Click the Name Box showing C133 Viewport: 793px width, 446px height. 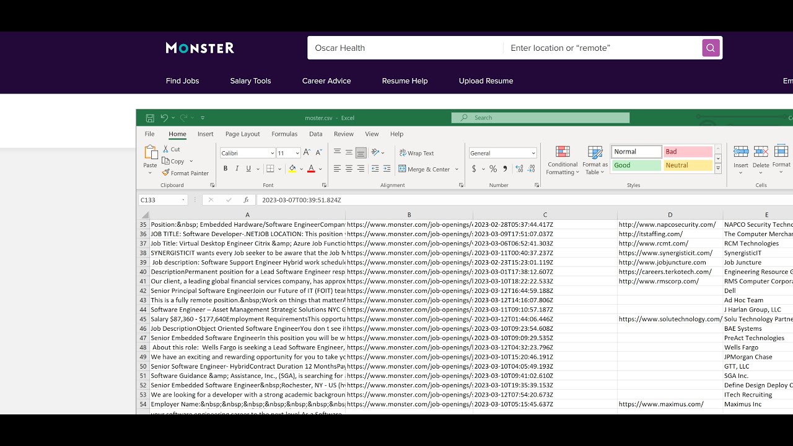(163, 200)
